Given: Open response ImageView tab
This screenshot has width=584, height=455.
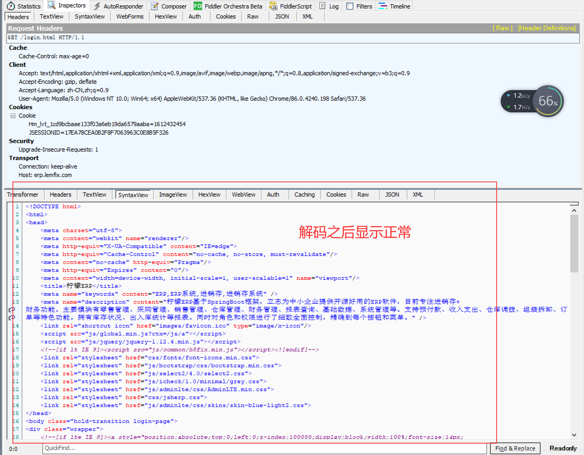Looking at the screenshot, I should tap(173, 195).
